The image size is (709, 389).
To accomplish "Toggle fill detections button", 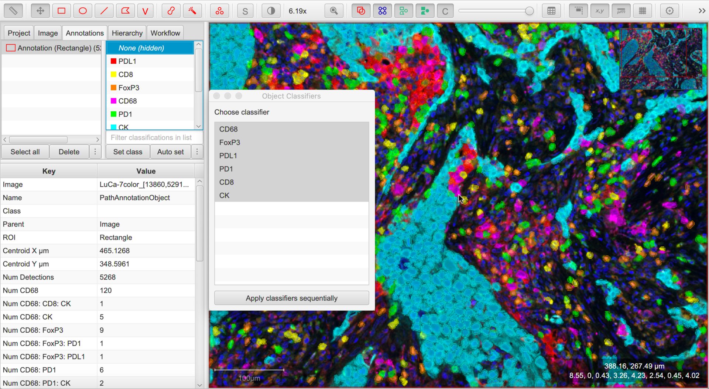I will (x=425, y=11).
